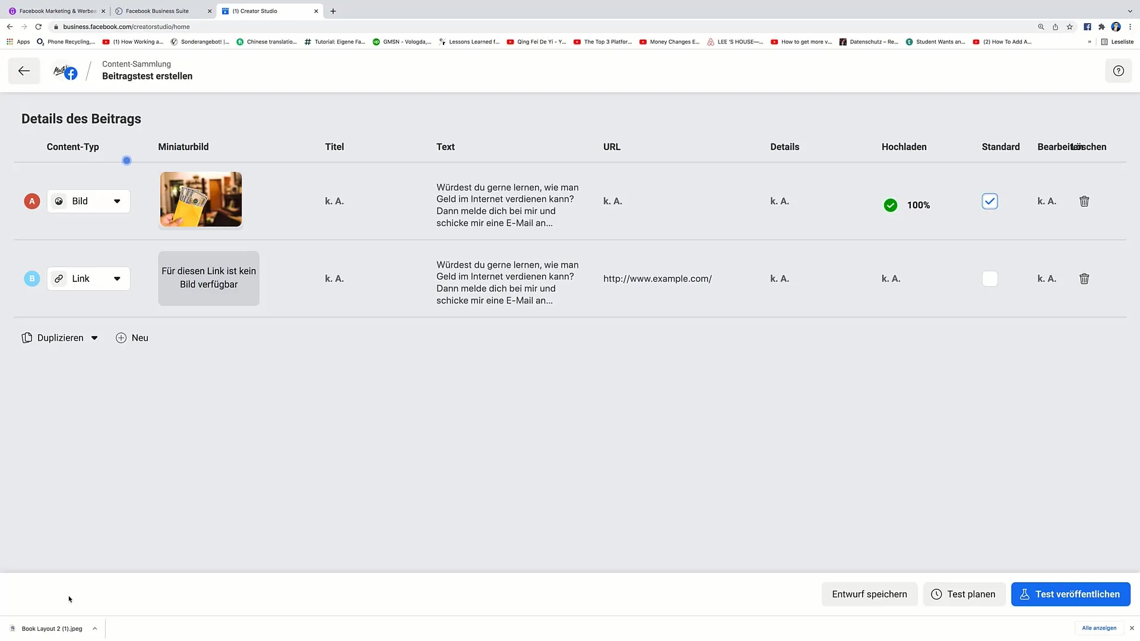
Task: Click variant A post text cell
Action: tap(508, 205)
